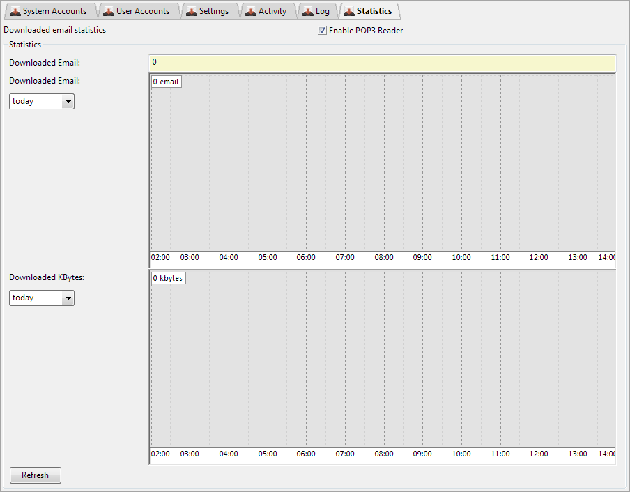This screenshot has height=492, width=630.
Task: Click the icon on the Settings tab
Action: (191, 12)
